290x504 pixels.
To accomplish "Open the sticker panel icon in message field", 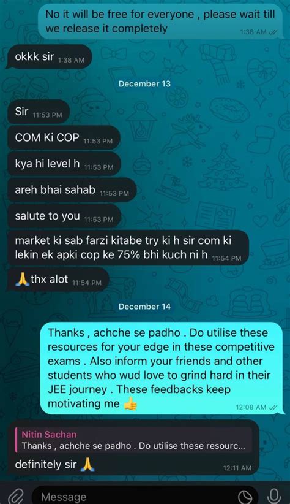I will coord(245,497).
